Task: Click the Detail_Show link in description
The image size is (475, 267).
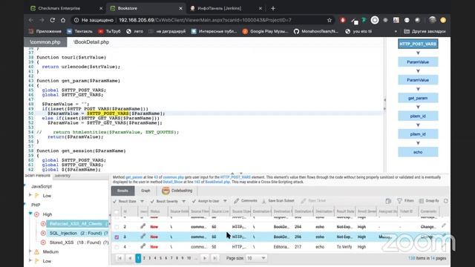Action: (x=173, y=182)
